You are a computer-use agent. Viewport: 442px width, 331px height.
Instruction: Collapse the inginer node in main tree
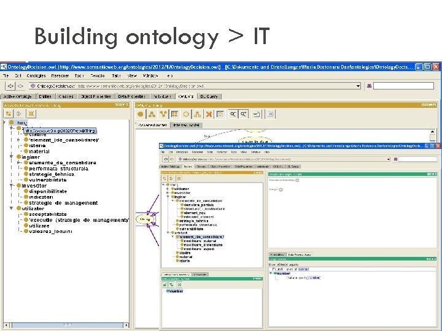(x=12, y=157)
